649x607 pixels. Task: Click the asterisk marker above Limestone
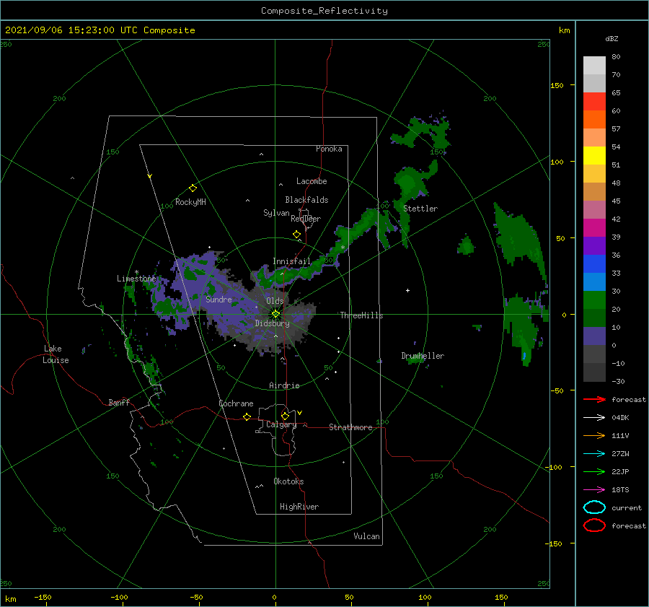[136, 272]
